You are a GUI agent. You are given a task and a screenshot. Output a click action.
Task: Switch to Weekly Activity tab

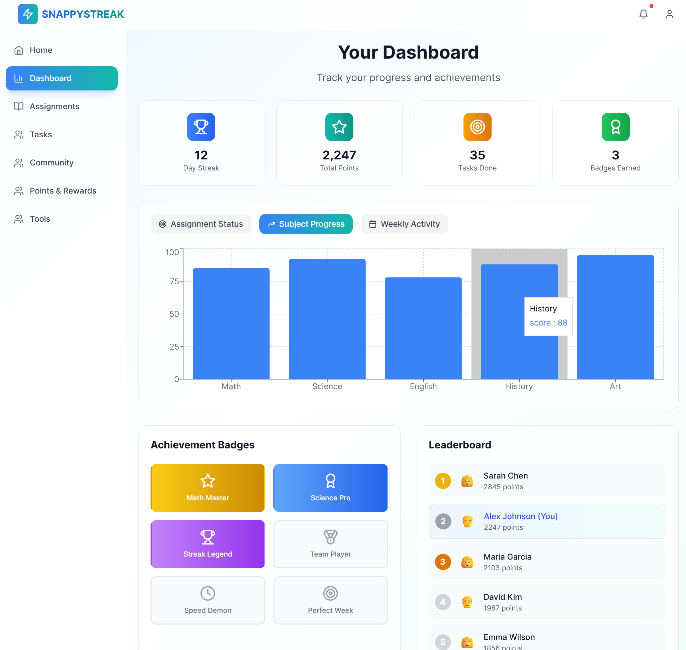[x=404, y=224]
